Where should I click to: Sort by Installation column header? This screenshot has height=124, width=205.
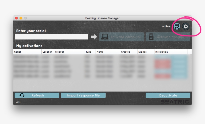point(171,52)
